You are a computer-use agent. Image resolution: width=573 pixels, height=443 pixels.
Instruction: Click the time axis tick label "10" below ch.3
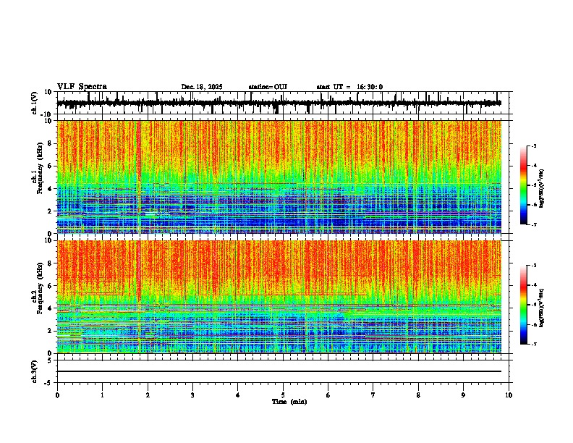point(509,395)
